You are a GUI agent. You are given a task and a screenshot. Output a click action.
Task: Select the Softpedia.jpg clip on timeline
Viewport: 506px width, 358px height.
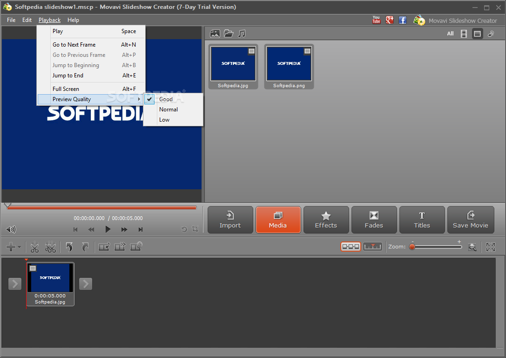[50, 284]
